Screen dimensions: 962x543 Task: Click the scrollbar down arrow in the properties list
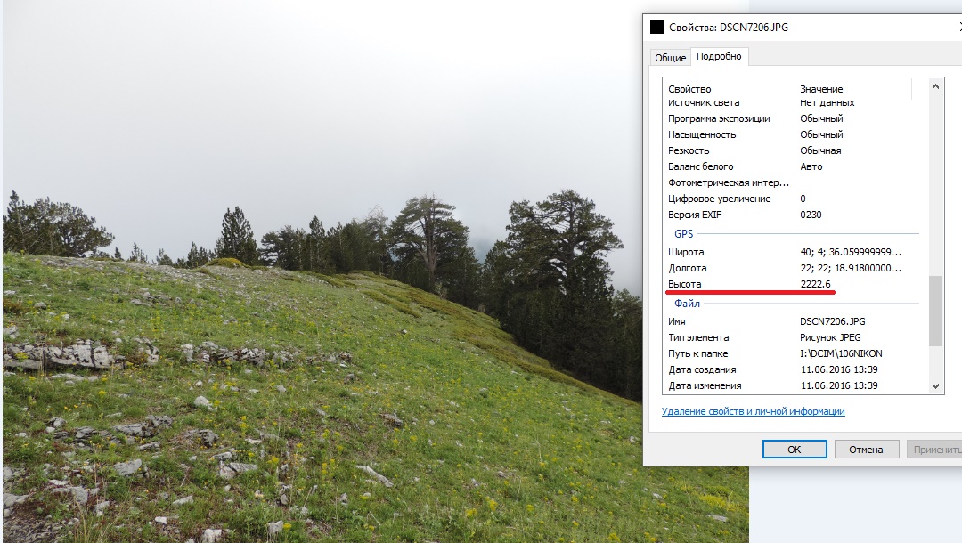935,385
